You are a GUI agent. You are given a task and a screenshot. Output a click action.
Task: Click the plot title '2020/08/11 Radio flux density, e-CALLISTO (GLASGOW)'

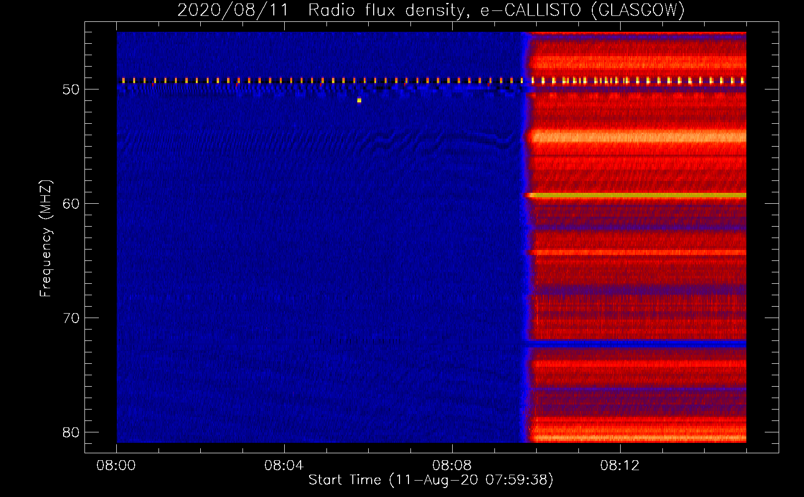431,10
